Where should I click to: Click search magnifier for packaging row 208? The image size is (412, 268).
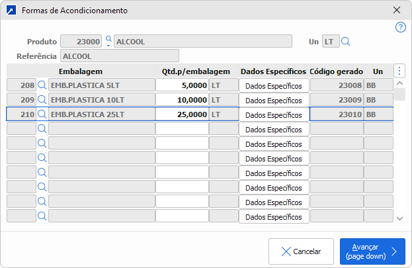pyautogui.click(x=42, y=85)
